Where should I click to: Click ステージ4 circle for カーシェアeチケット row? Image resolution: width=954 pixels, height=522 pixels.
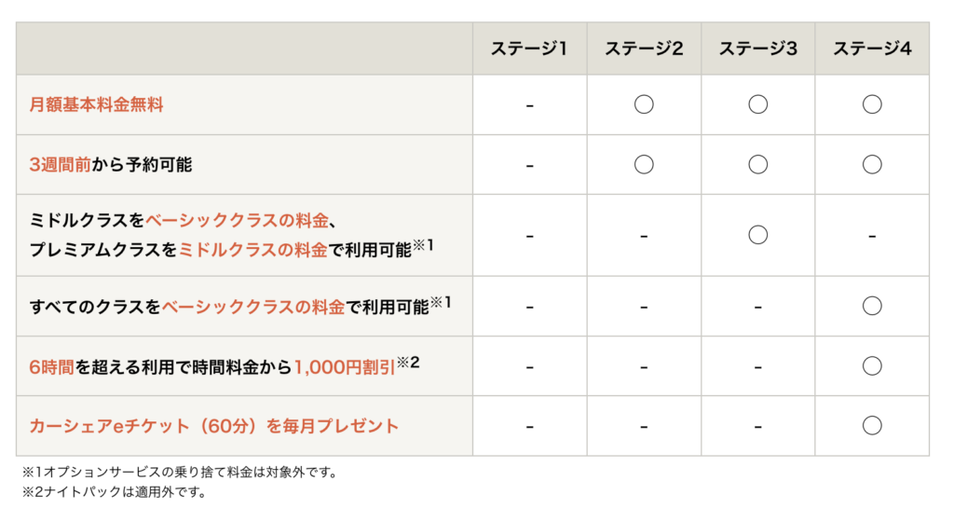872,425
